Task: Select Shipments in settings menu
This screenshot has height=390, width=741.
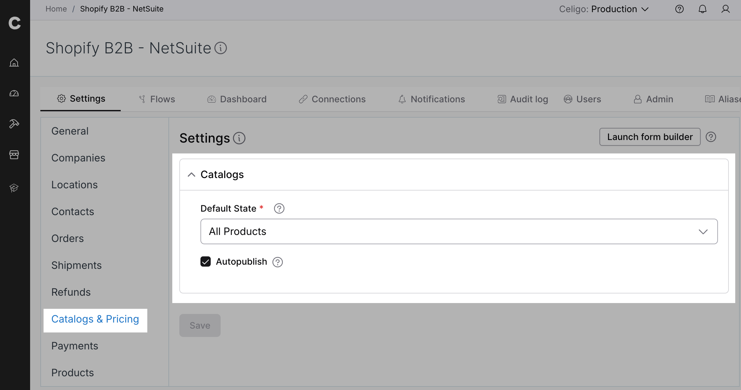Action: click(77, 265)
